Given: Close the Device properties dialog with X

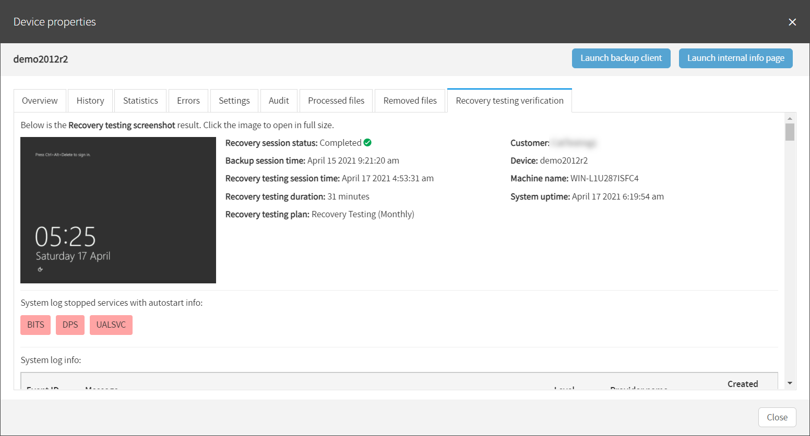Looking at the screenshot, I should click(792, 22).
